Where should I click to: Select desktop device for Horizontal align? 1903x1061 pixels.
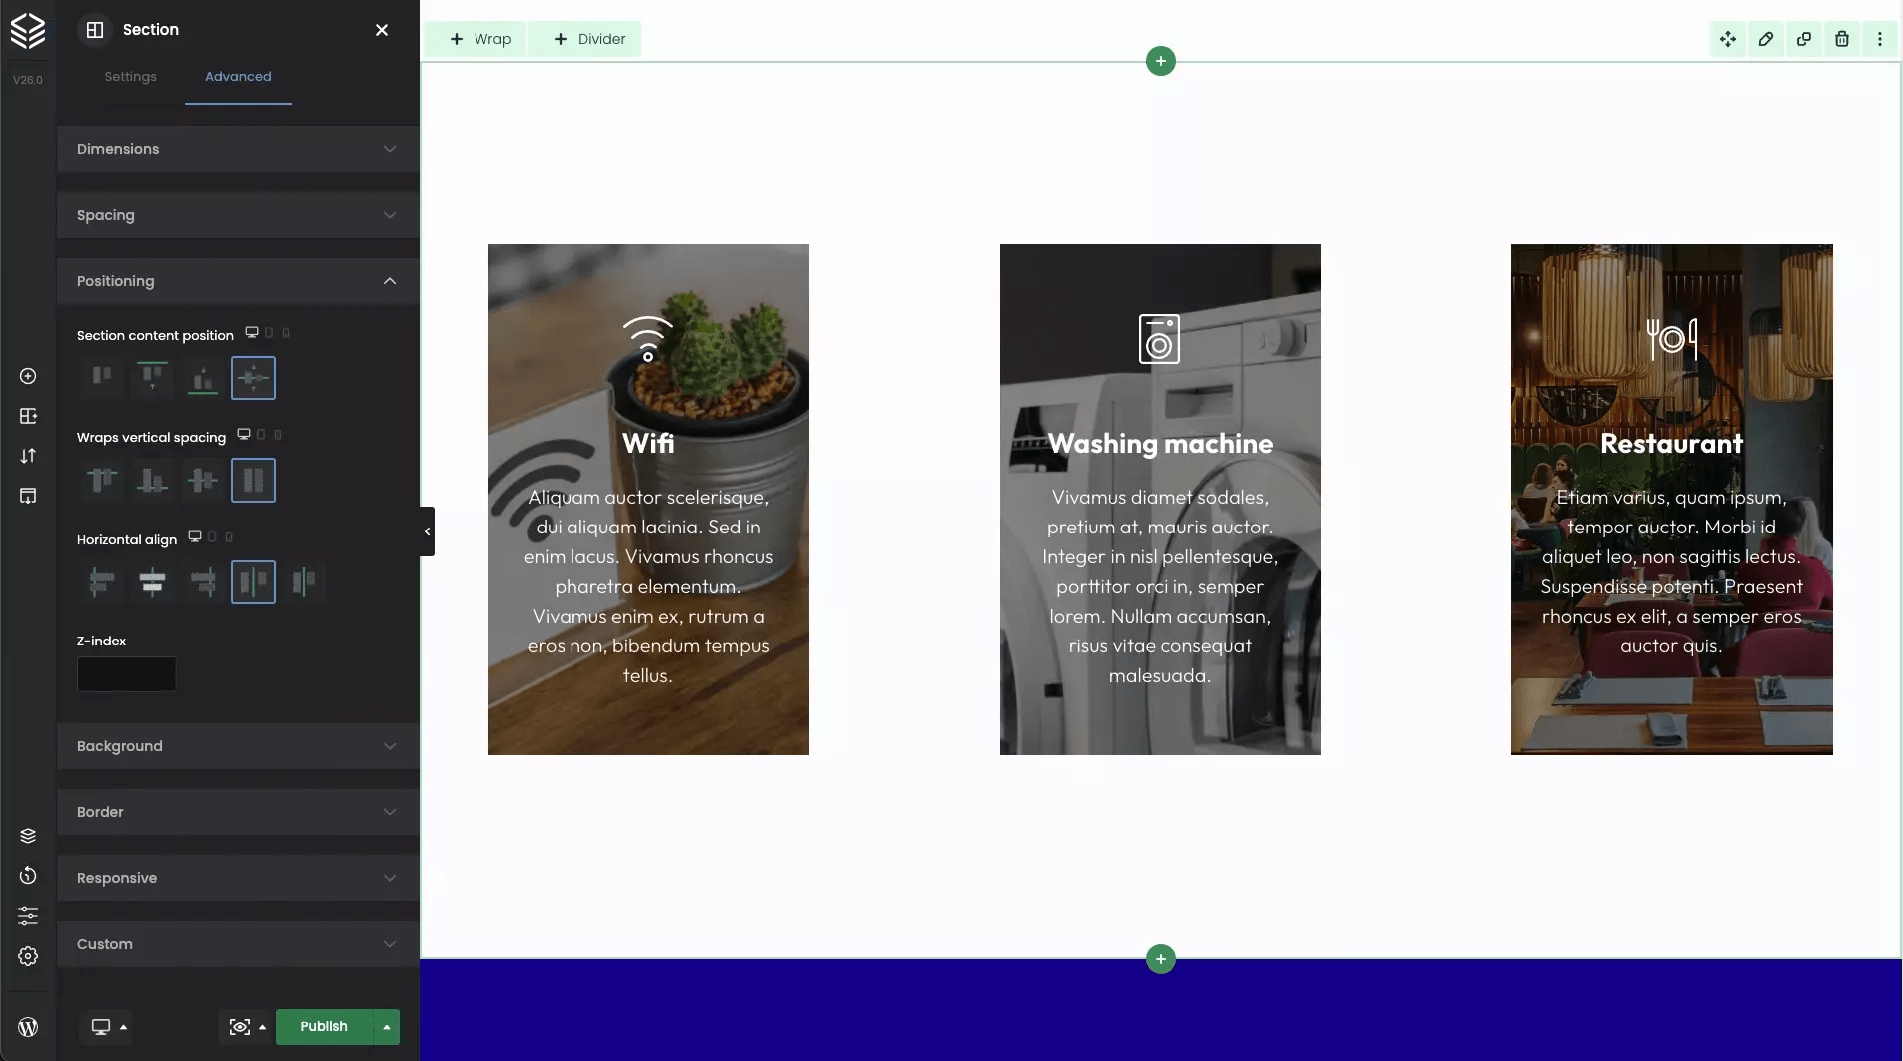tap(195, 537)
